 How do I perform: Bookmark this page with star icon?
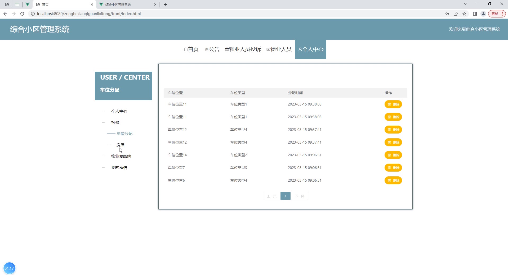[464, 14]
